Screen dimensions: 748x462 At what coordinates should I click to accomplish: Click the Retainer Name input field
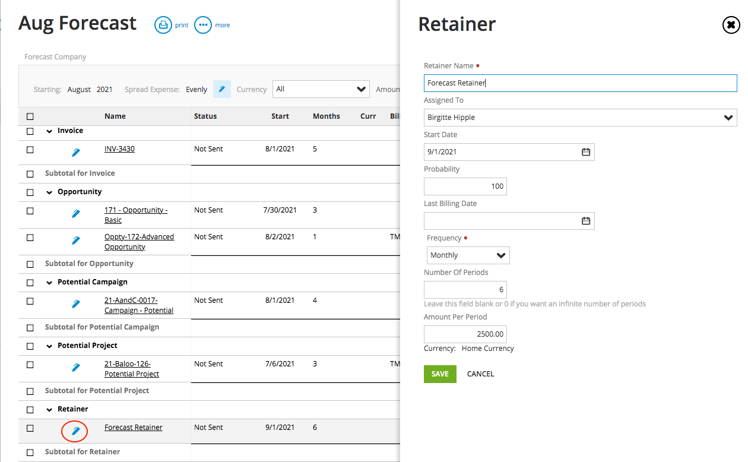(x=581, y=83)
